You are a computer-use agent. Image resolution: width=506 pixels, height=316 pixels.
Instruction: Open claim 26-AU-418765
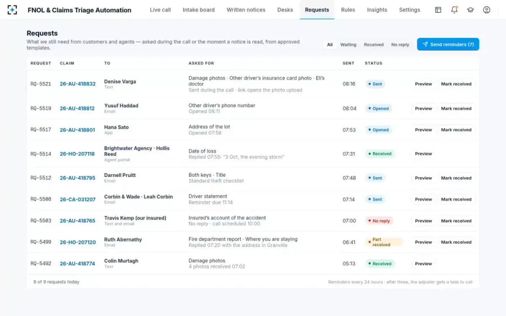tap(78, 221)
